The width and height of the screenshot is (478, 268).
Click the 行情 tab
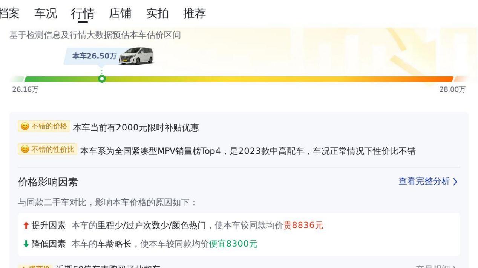83,14
